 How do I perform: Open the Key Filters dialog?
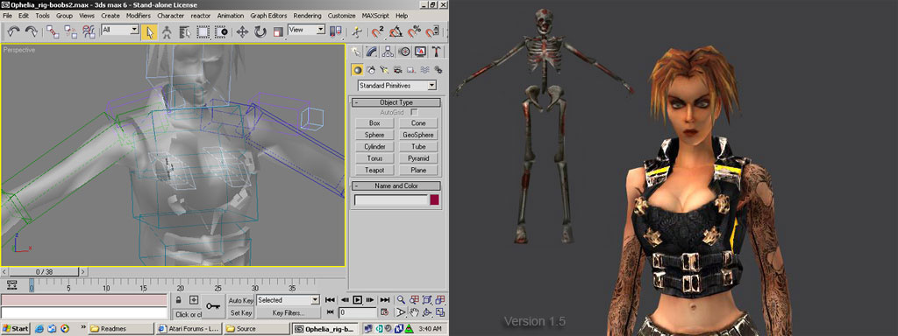[288, 313]
